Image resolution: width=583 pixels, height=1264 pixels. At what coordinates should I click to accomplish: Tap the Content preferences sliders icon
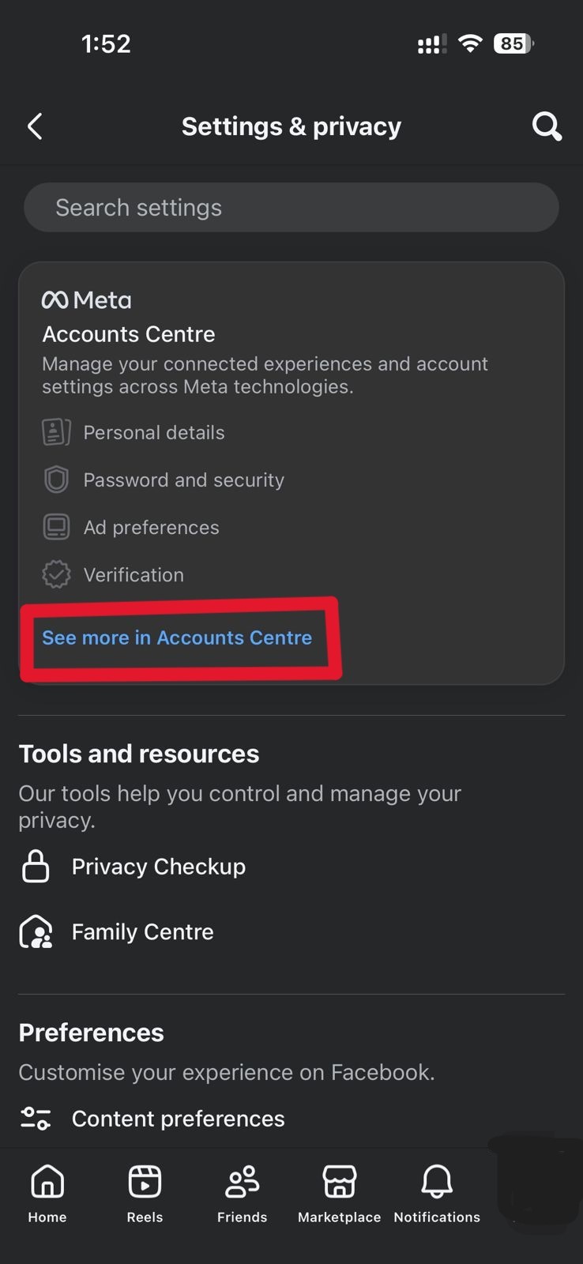pyautogui.click(x=36, y=1119)
